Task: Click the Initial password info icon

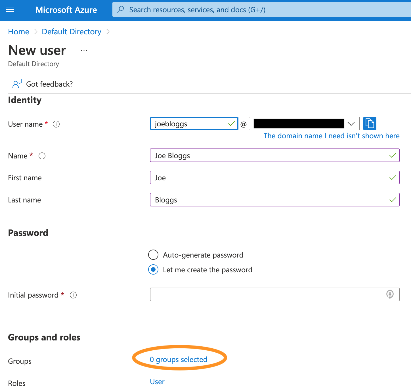Action: click(73, 295)
